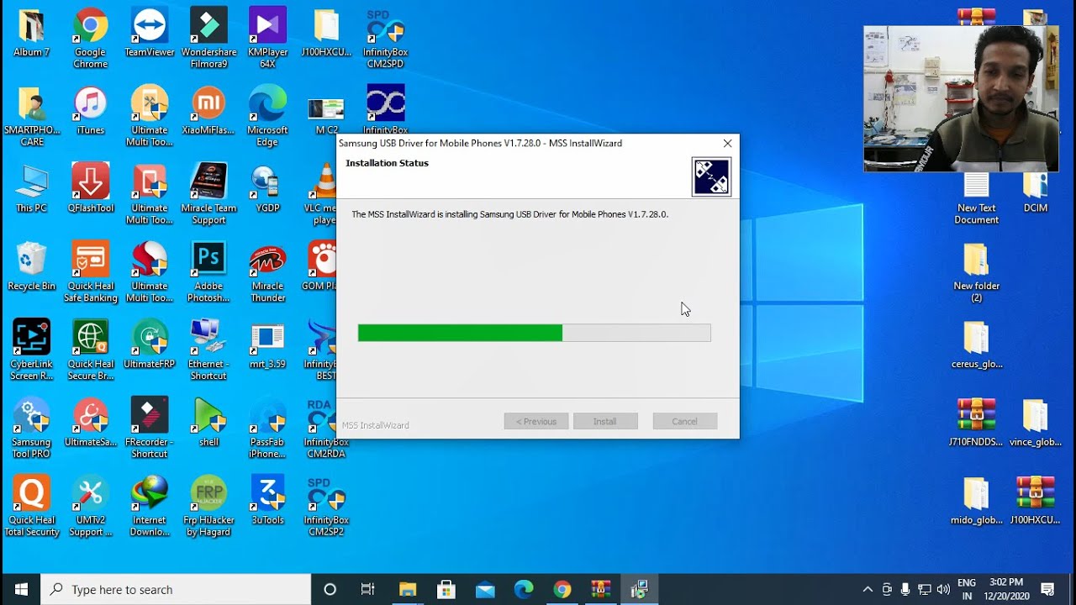Select the iTunes desktop icon
Viewport: 1076px width, 605px height.
pos(90,111)
